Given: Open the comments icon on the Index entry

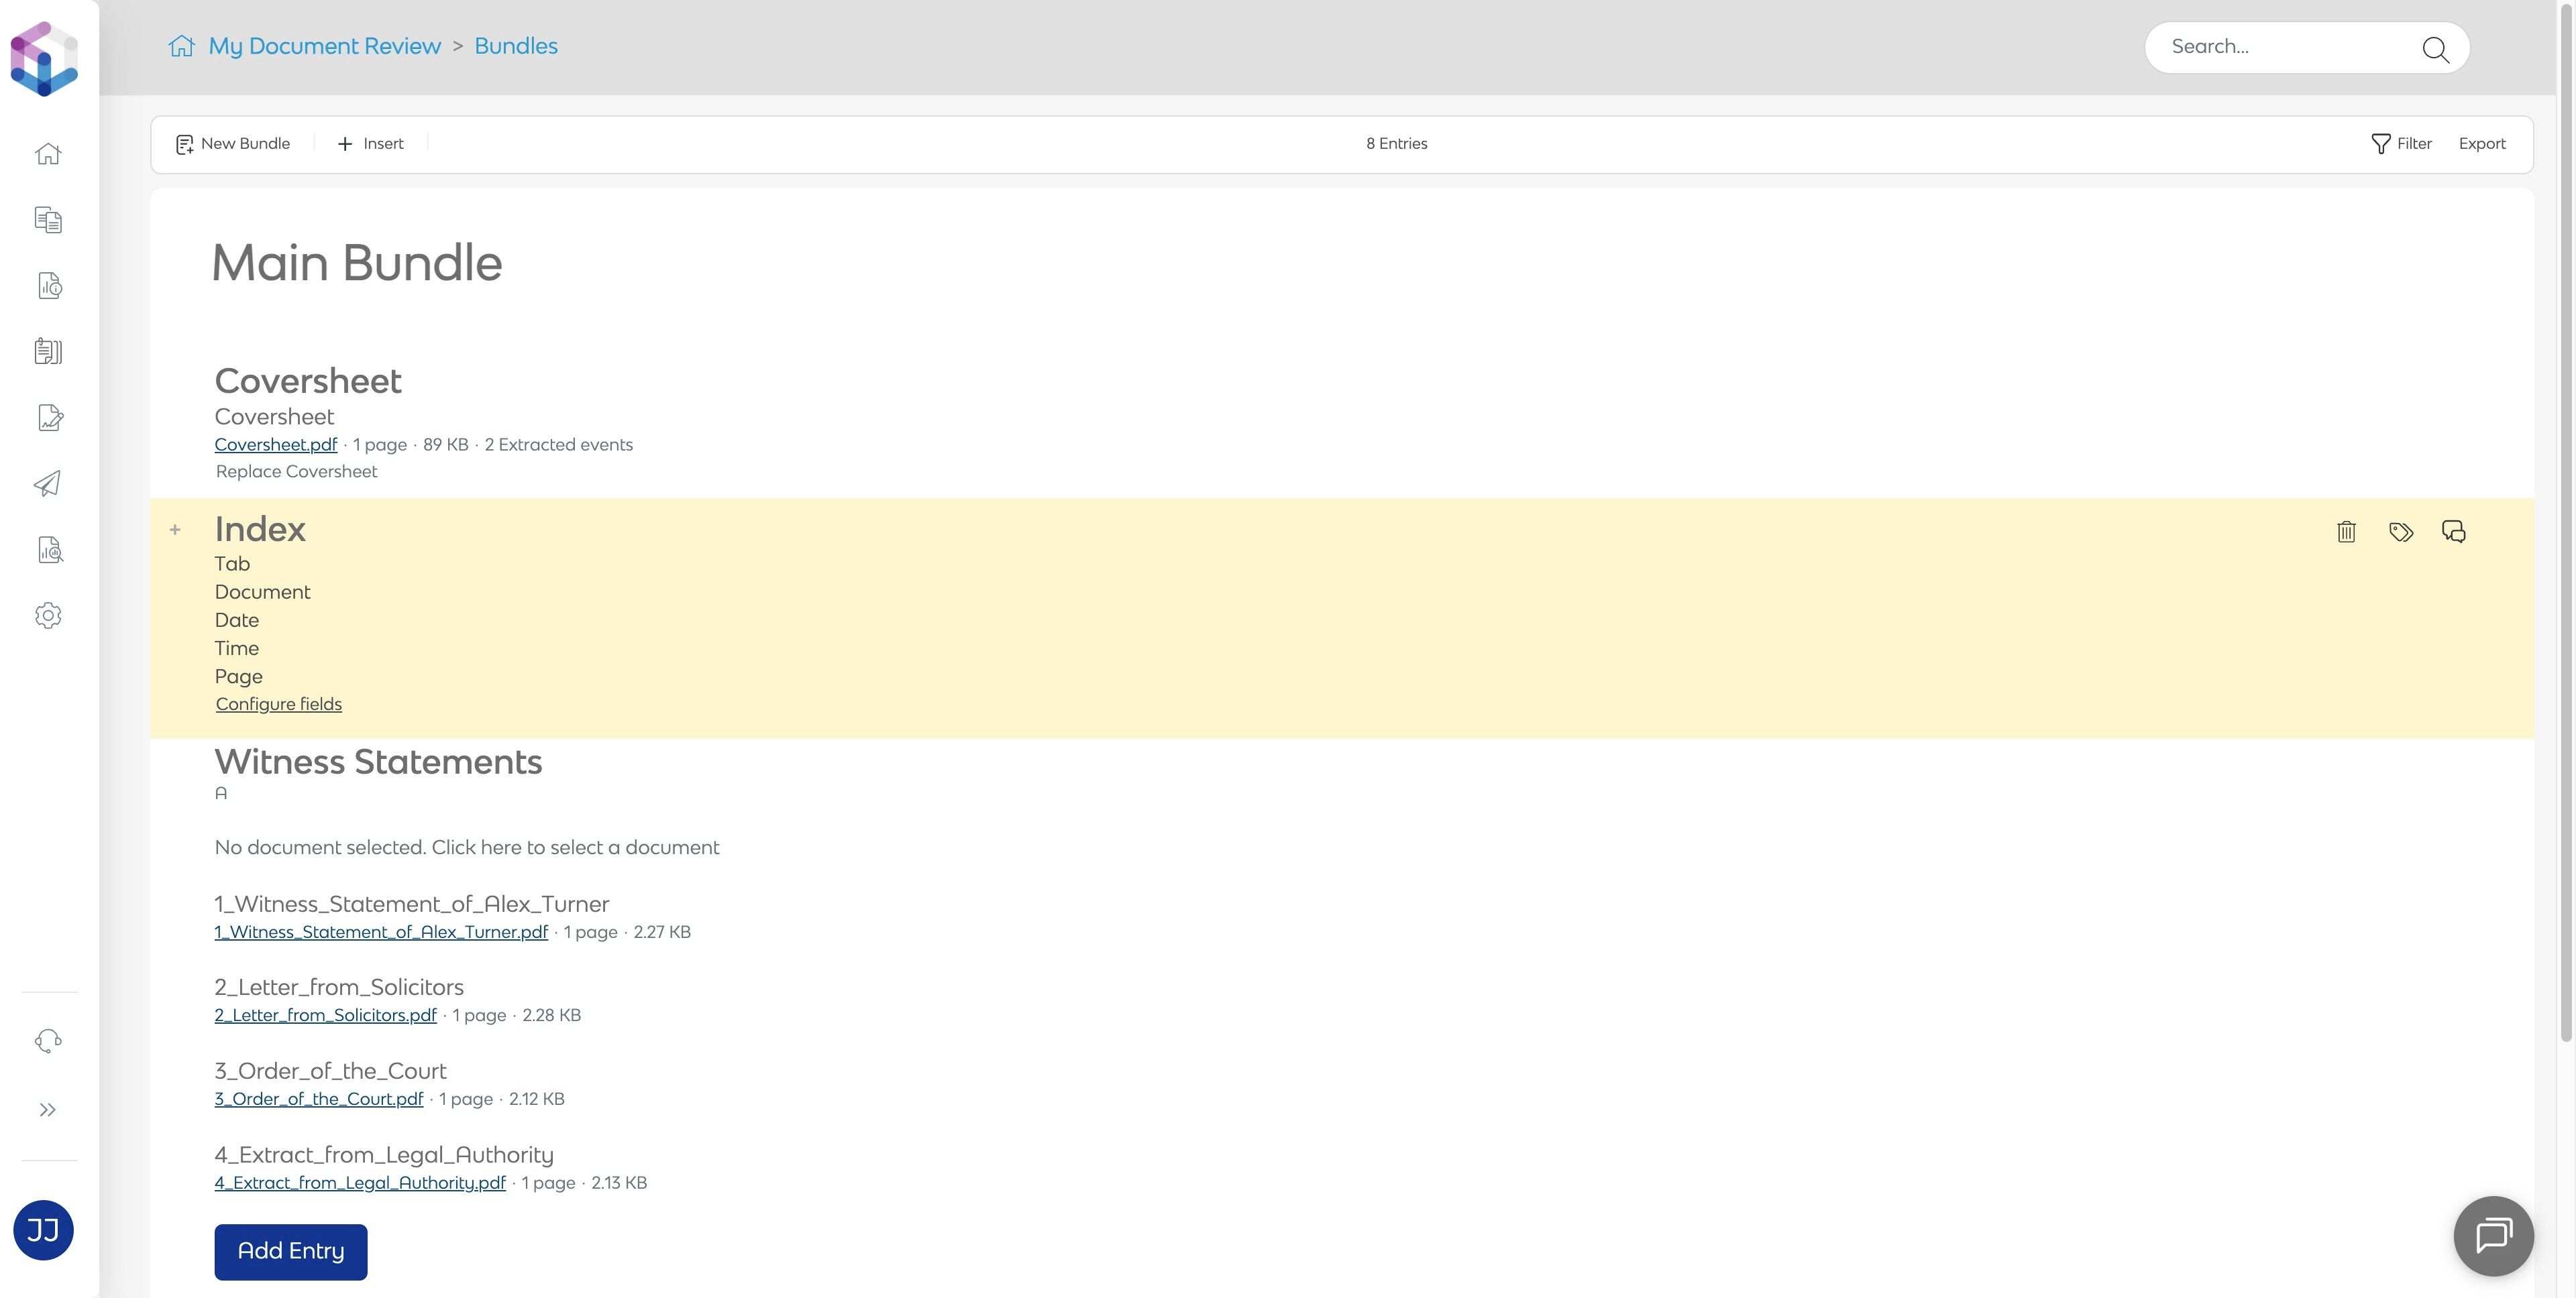Looking at the screenshot, I should 2453,532.
